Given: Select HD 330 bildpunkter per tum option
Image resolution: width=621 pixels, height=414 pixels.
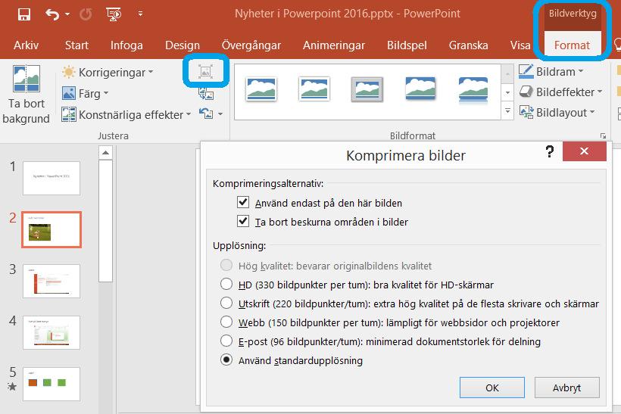Looking at the screenshot, I should click(x=226, y=284).
